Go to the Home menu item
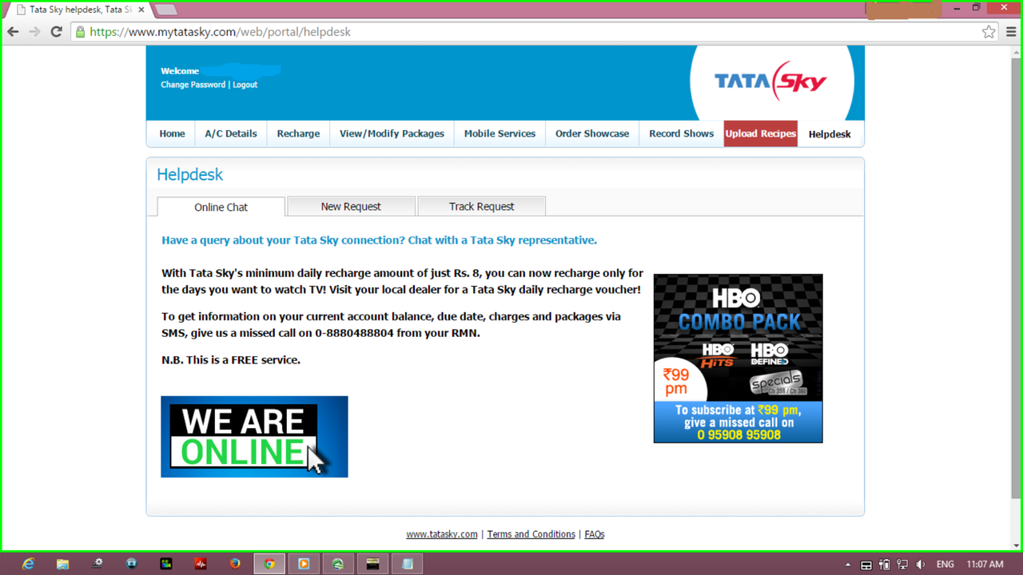The height and width of the screenshot is (575, 1023). click(172, 133)
